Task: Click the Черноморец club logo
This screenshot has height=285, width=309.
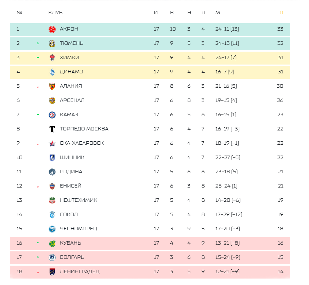Action: (52, 229)
